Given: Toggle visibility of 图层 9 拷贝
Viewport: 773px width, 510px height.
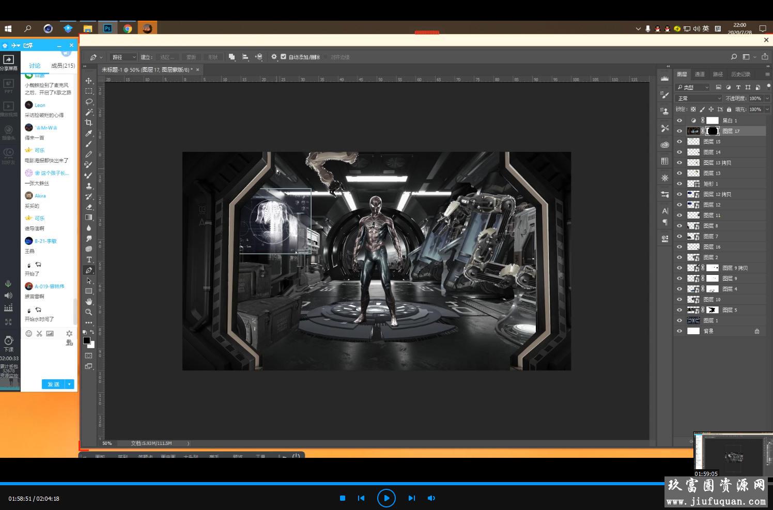Looking at the screenshot, I should point(679,268).
